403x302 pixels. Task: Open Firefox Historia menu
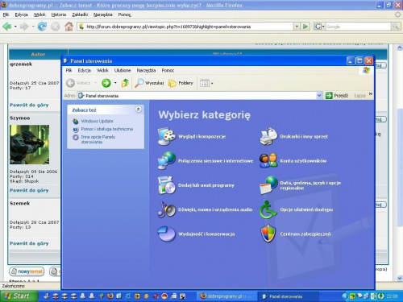(59, 14)
